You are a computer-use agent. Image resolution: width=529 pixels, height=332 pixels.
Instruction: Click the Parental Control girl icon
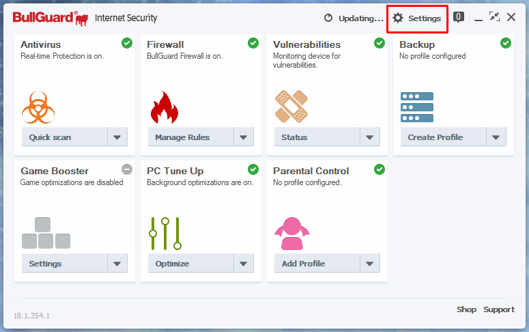293,233
